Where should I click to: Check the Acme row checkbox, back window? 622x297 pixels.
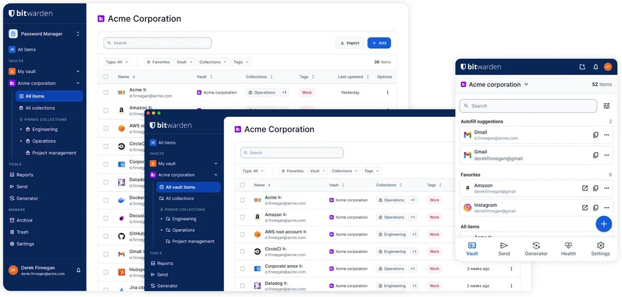[106, 93]
